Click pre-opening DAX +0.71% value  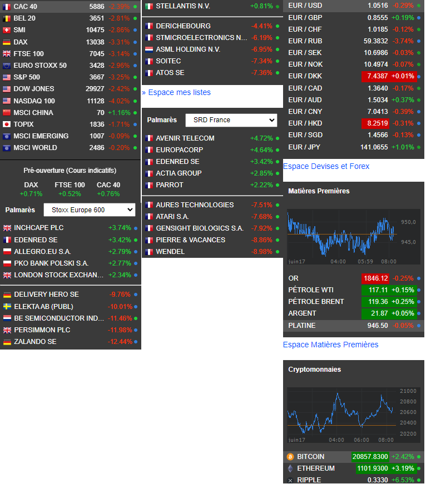point(31,194)
